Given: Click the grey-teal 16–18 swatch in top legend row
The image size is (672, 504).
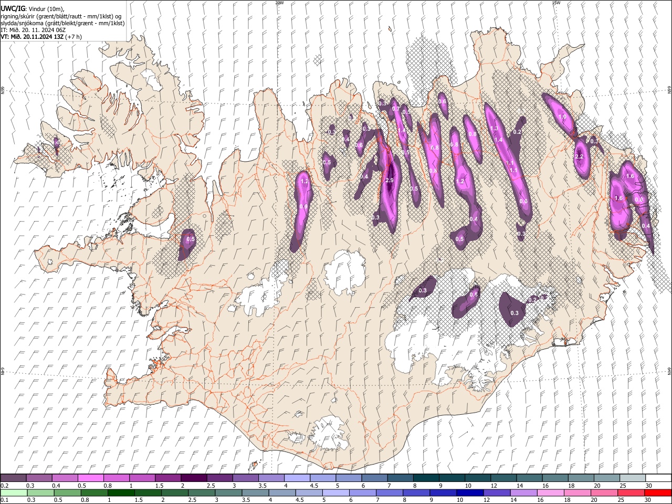Looking at the screenshot, I should pos(555,478).
